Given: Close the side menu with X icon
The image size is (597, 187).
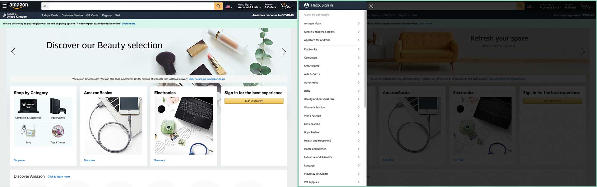Looking at the screenshot, I should 371,6.
